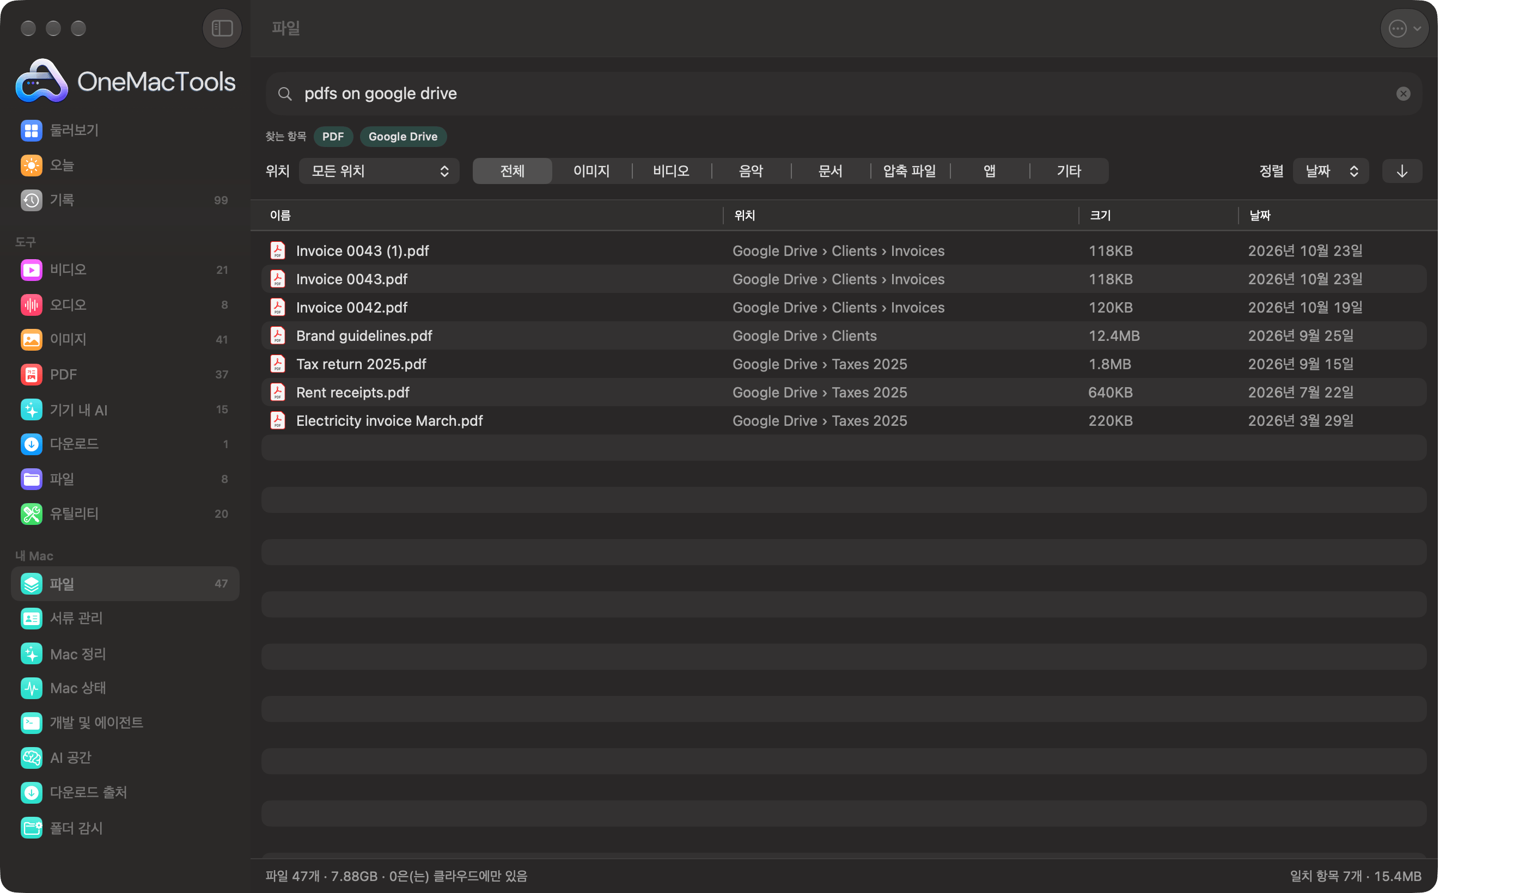Select Tax return 2025.pdf file
The width and height of the screenshot is (1525, 893).
[x=844, y=364]
